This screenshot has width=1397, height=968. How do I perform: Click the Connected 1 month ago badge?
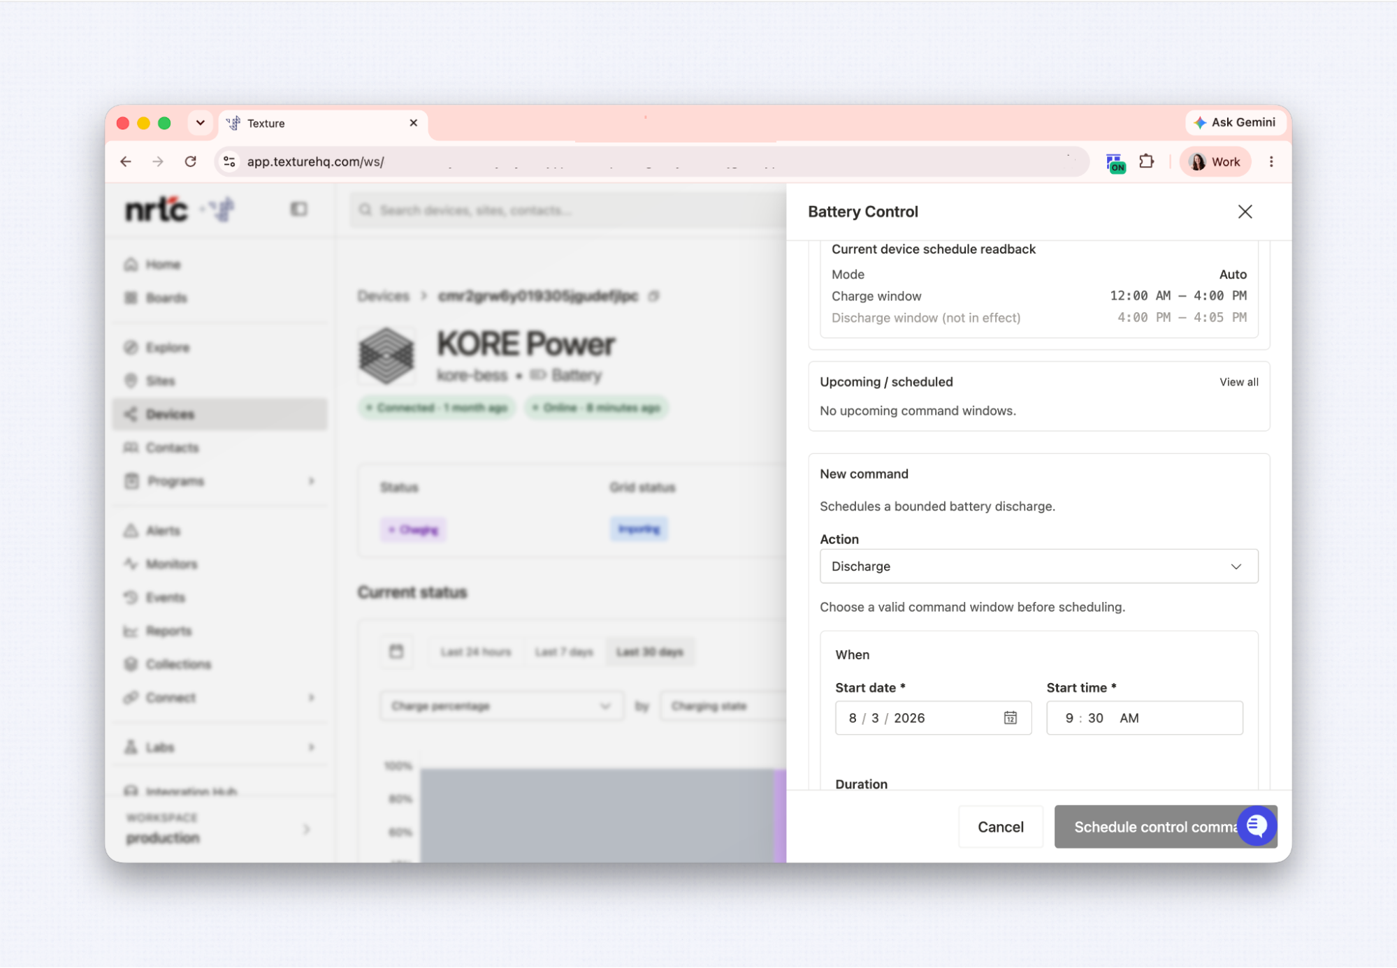(x=437, y=408)
